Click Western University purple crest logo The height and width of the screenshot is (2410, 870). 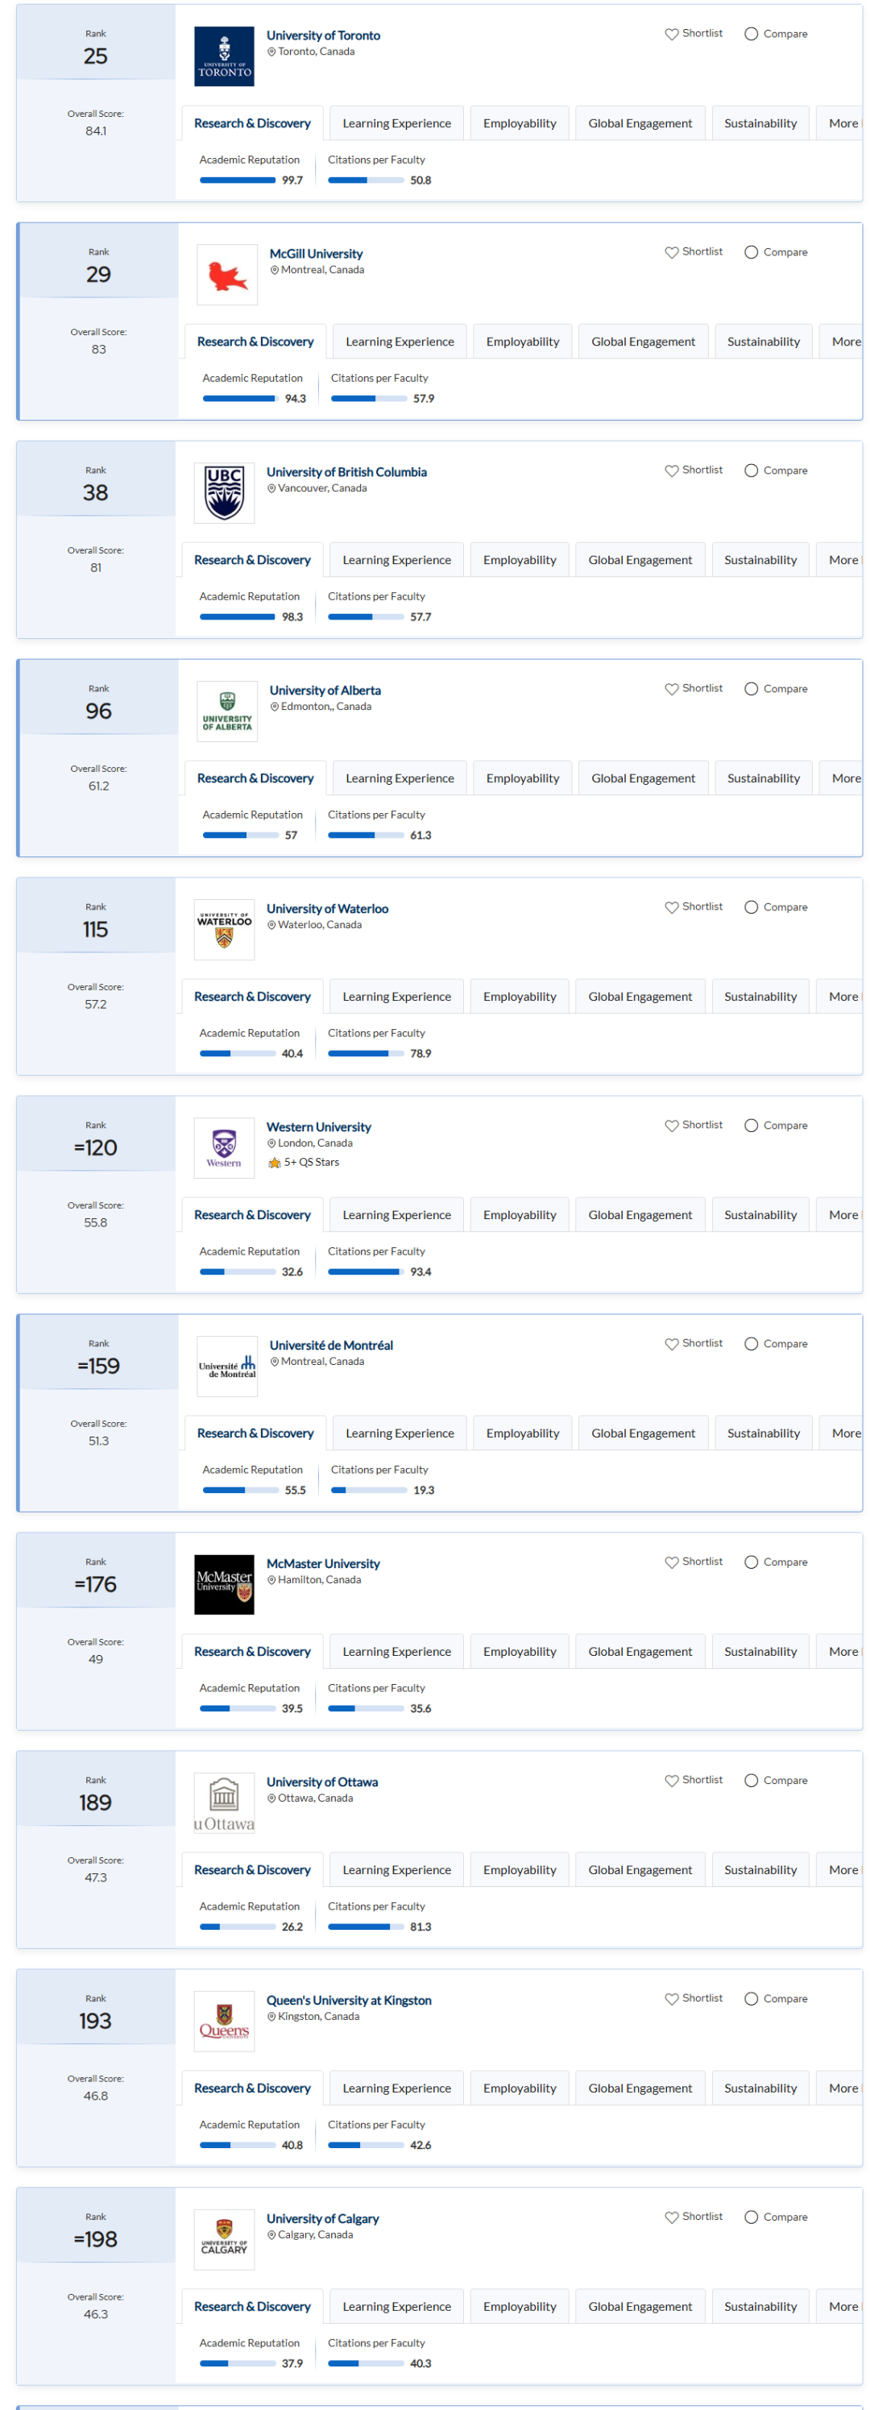pyautogui.click(x=225, y=1148)
